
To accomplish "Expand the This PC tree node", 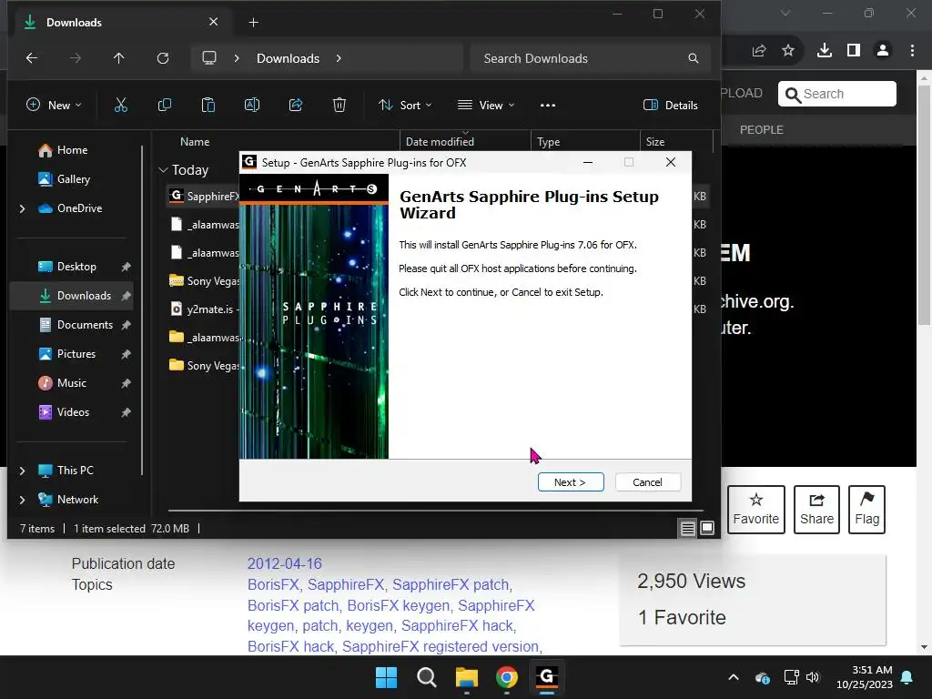I will coord(22,471).
